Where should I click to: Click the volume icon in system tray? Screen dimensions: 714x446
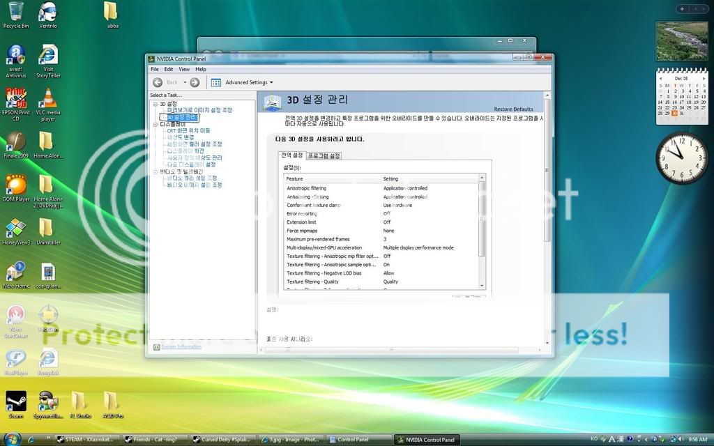pos(682,439)
